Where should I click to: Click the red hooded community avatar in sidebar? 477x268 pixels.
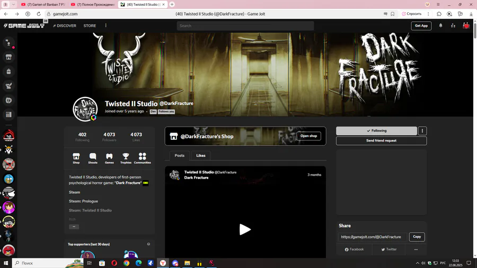(x=8, y=135)
